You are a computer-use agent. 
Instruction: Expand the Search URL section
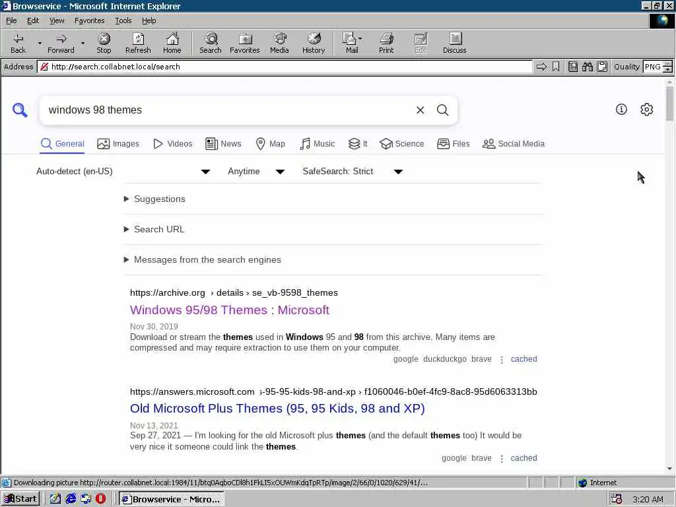[x=154, y=229]
